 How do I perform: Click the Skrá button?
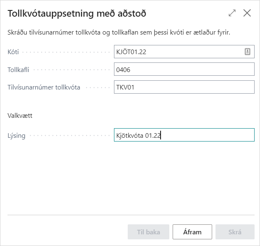[235, 232]
